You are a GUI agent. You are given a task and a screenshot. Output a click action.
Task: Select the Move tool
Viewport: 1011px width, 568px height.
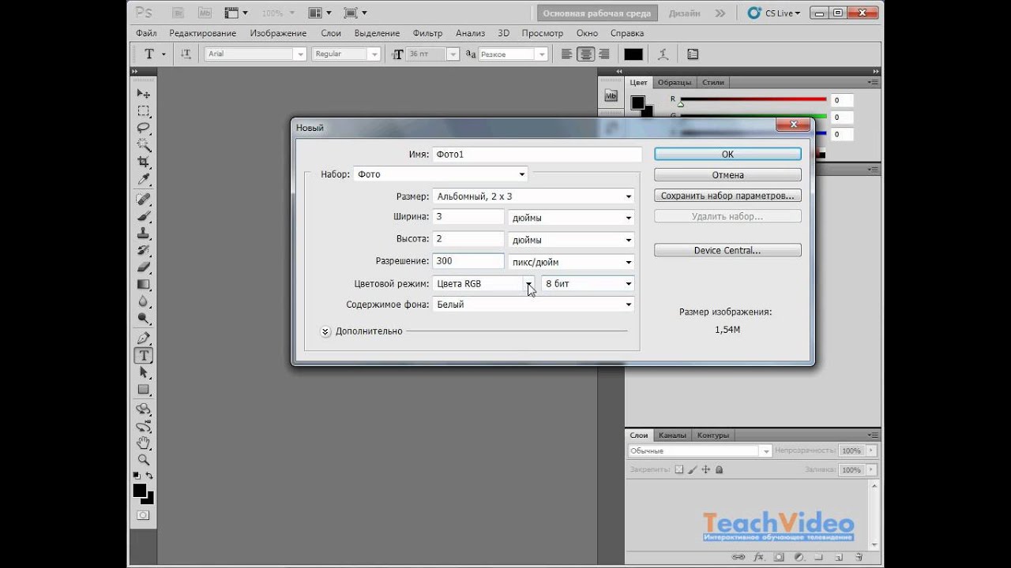coord(143,94)
